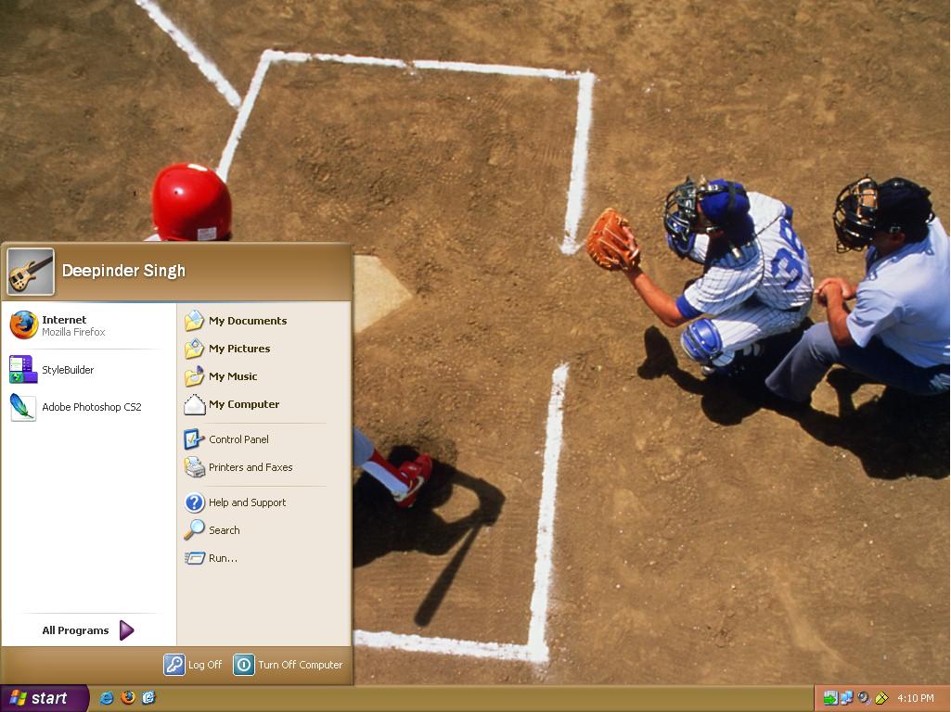Click the Deepinder Singh account picture
951x712 pixels.
pyautogui.click(x=31, y=270)
